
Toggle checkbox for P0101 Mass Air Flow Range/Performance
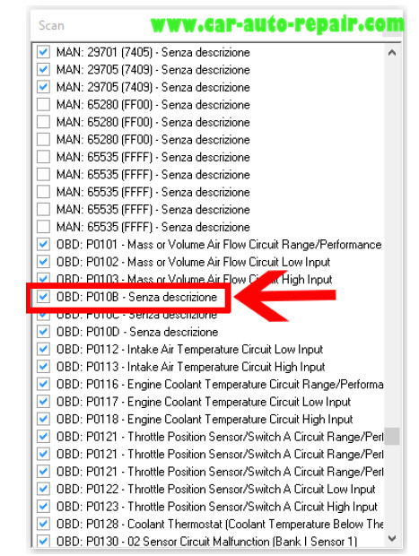click(43, 244)
